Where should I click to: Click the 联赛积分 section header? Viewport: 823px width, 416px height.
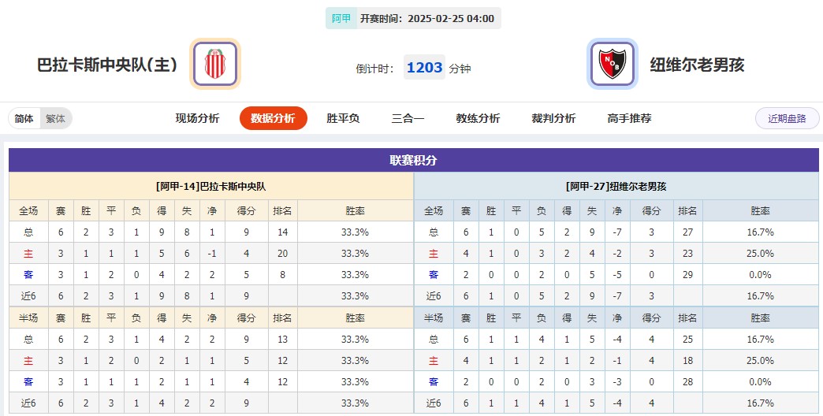click(413, 161)
